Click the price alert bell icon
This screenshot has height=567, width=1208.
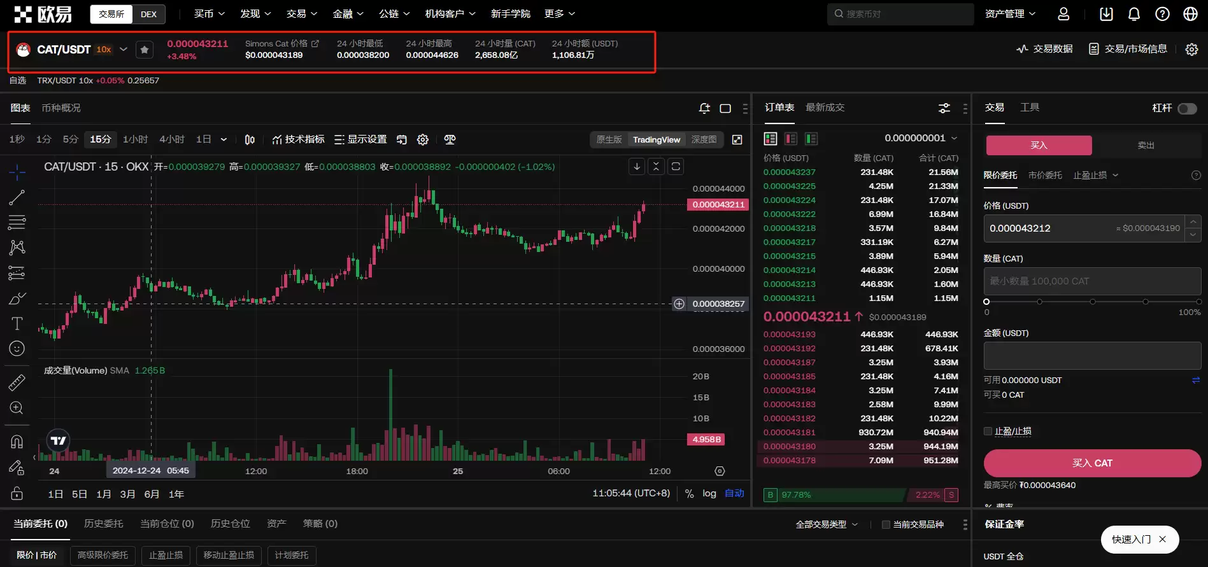click(704, 108)
